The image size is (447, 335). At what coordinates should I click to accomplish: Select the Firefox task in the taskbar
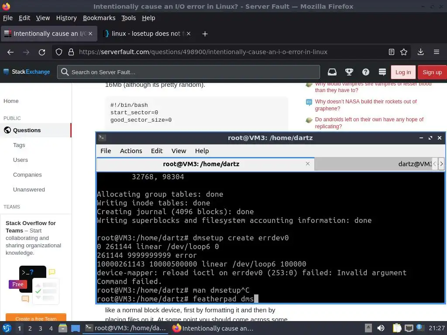(213, 328)
